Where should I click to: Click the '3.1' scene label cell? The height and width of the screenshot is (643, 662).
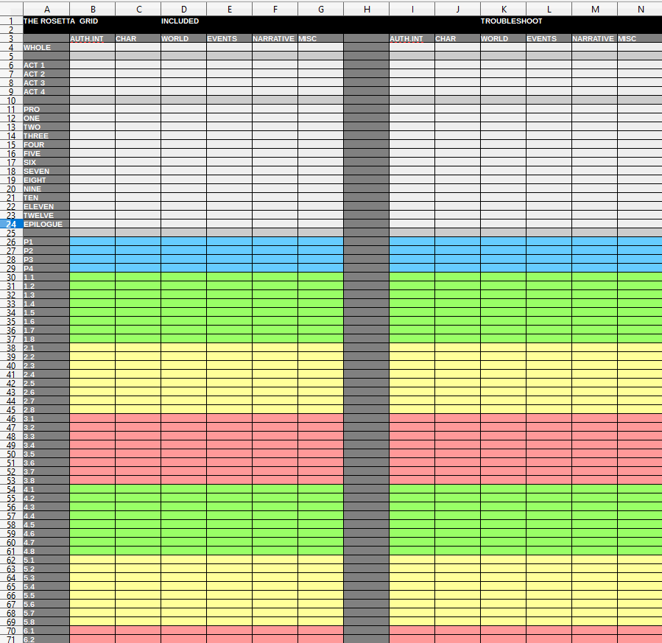click(46, 418)
